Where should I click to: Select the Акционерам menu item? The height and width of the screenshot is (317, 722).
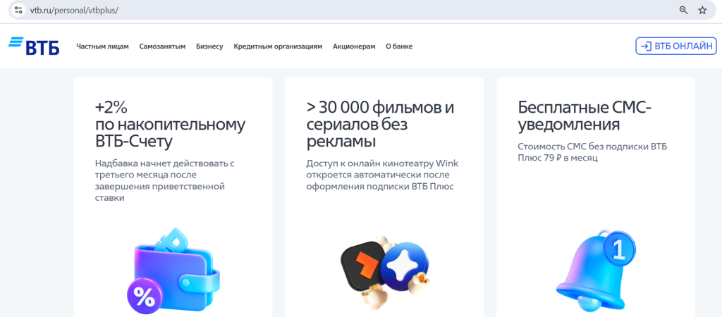[x=354, y=46]
